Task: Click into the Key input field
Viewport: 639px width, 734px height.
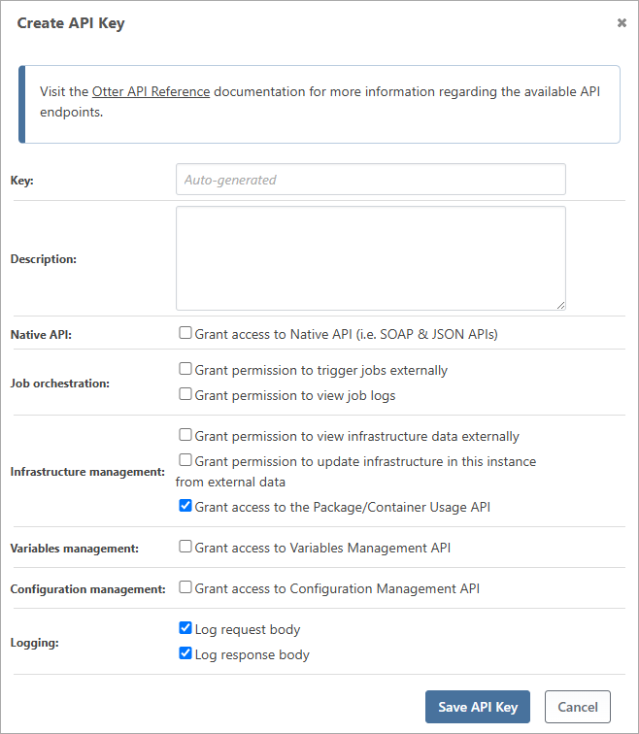Action: (x=371, y=180)
